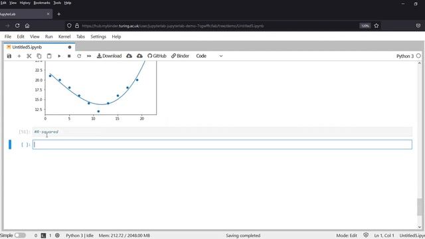Copy selected cells icon

click(x=39, y=56)
